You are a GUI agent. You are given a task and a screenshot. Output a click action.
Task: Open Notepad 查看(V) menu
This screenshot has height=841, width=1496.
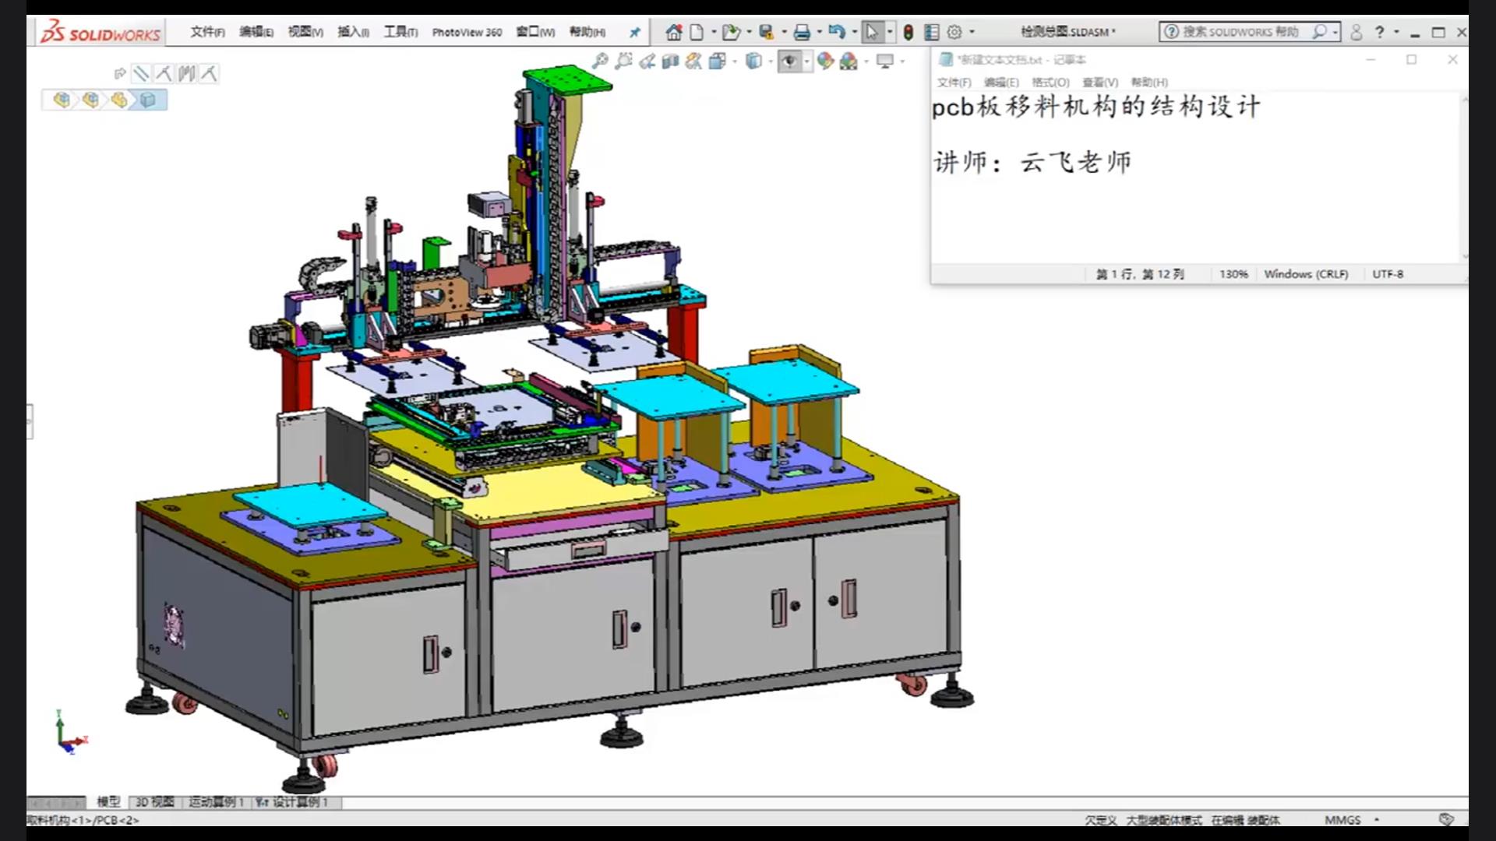pos(1100,82)
